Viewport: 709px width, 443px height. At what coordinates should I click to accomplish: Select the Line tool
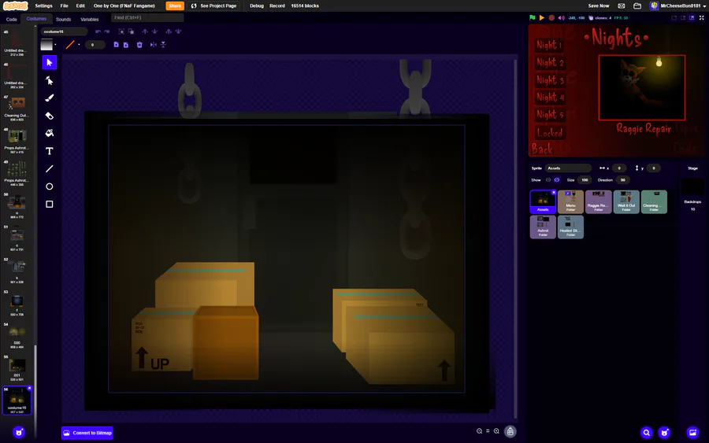pos(50,169)
